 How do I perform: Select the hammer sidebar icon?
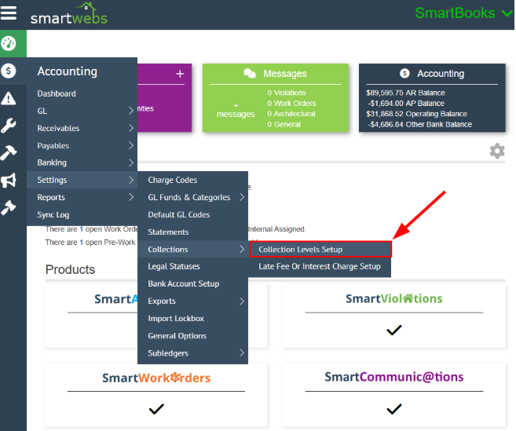(x=9, y=152)
